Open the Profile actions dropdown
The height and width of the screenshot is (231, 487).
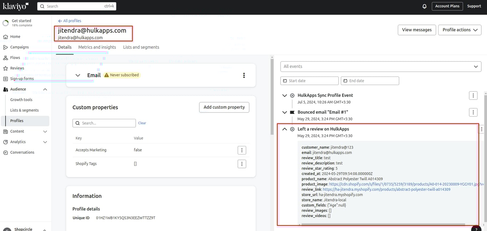point(460,30)
